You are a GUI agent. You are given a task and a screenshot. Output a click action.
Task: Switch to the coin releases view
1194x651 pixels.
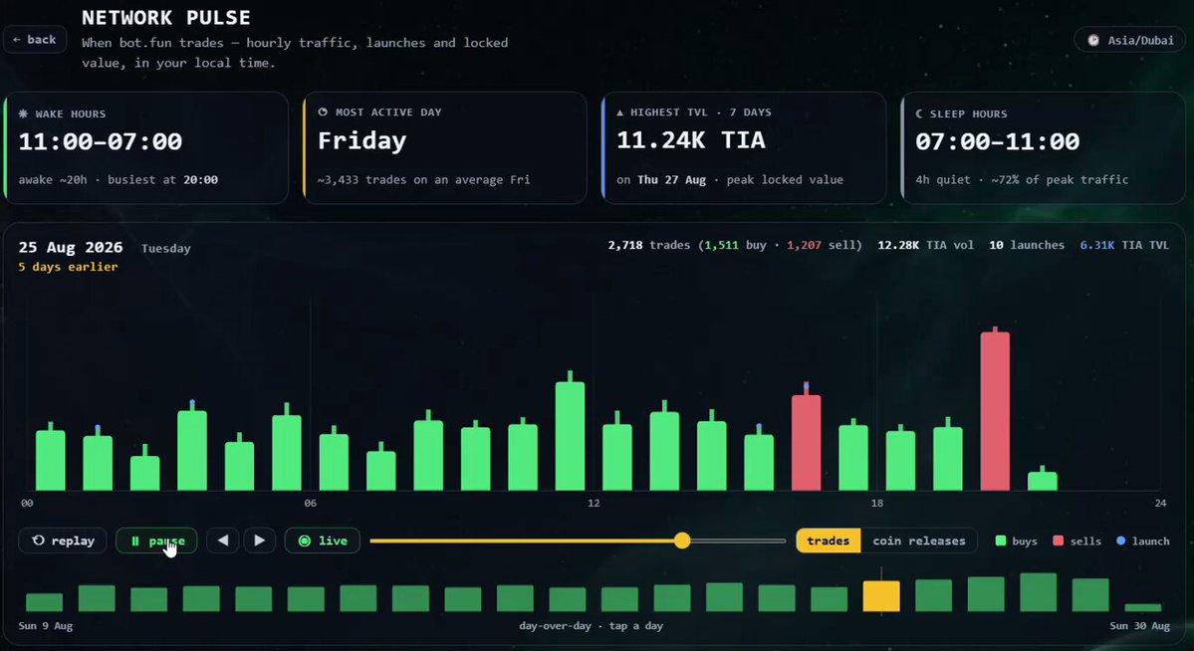919,541
